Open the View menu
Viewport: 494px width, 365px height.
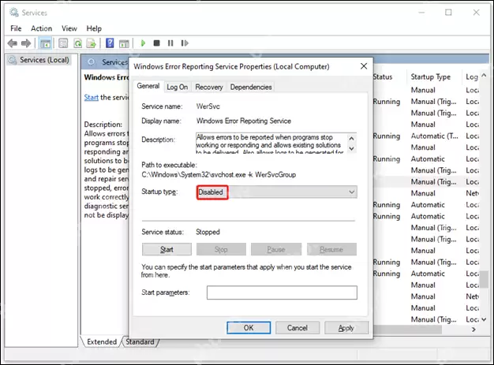tap(69, 28)
